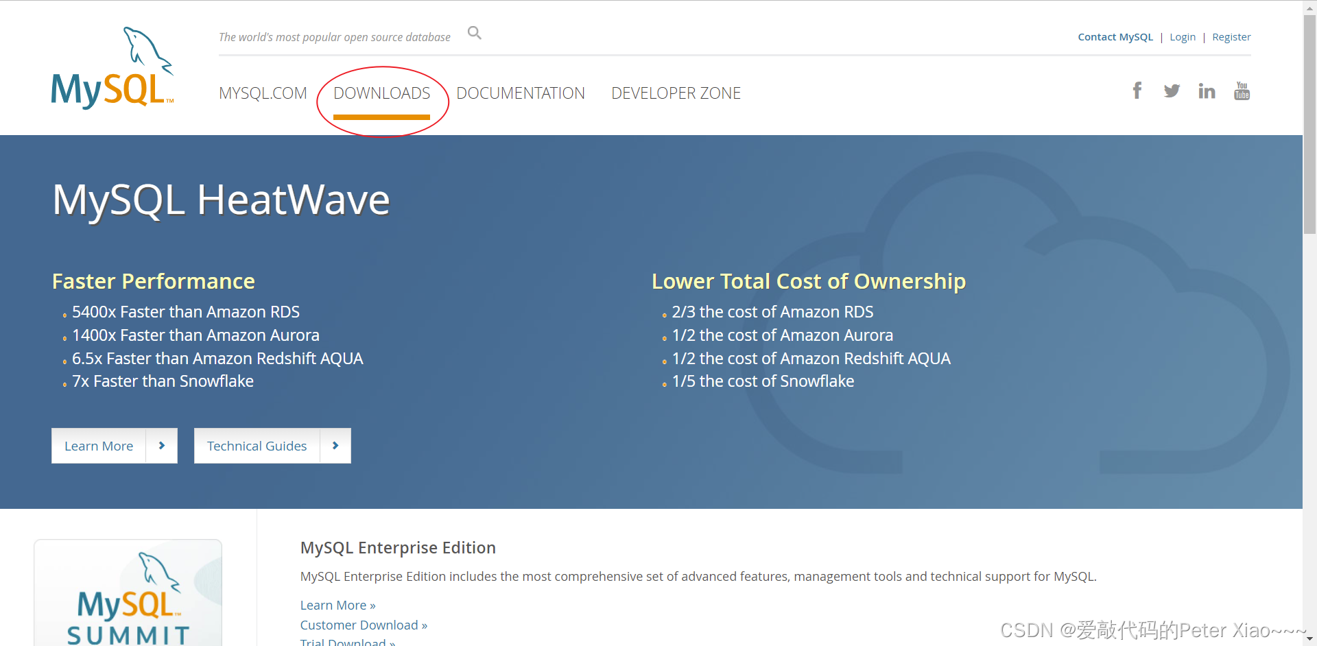Open the search magnifier icon
The height and width of the screenshot is (646, 1317).
pos(474,32)
